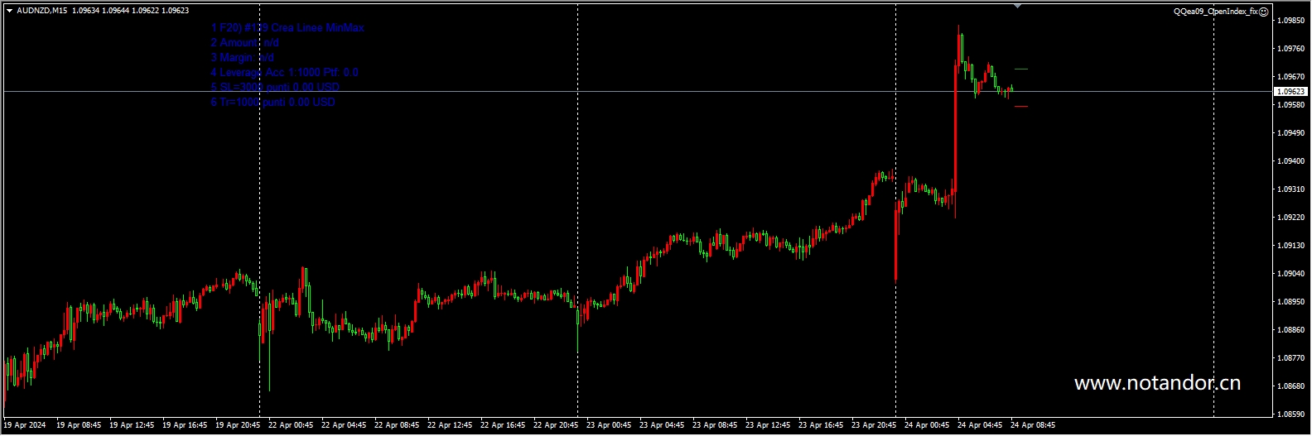Click the '24 Apr 08:45' time axis label
Viewport: 1312px width, 436px height.
tap(1033, 425)
